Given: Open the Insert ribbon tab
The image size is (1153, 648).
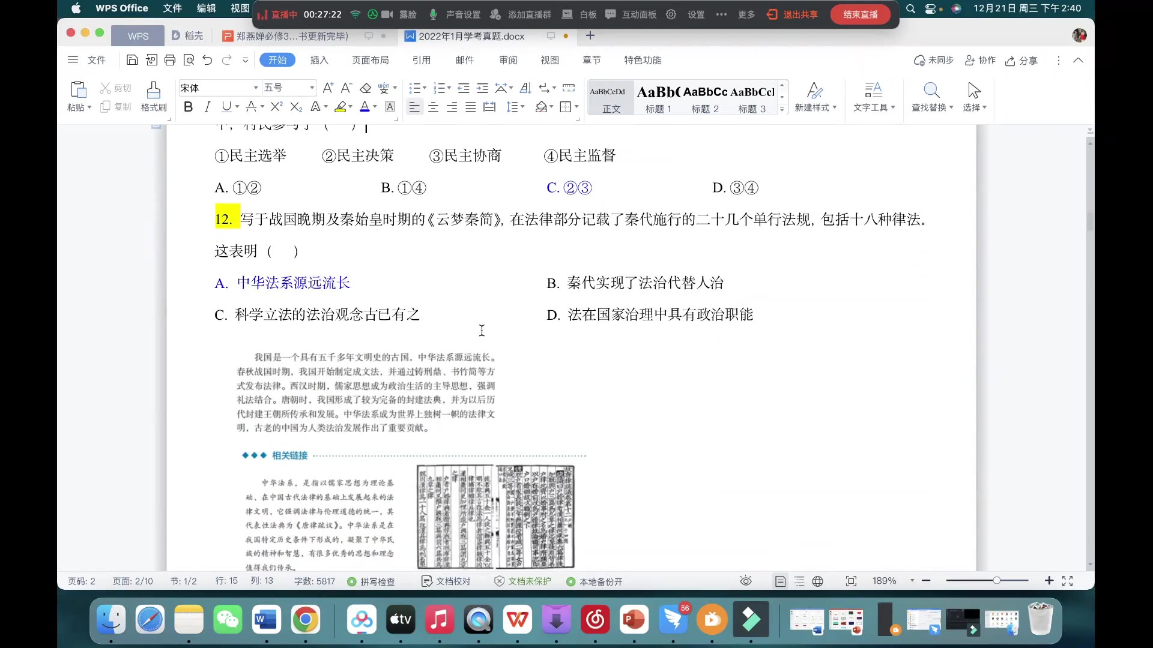Looking at the screenshot, I should tap(319, 60).
